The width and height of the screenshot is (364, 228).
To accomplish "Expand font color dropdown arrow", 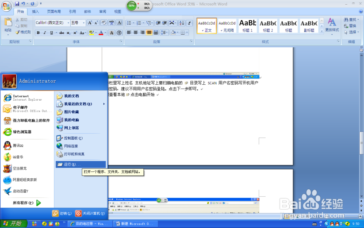I will 106,33.
